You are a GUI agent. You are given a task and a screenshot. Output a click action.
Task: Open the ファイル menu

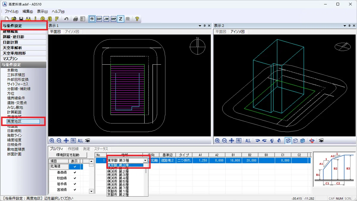tap(11, 12)
